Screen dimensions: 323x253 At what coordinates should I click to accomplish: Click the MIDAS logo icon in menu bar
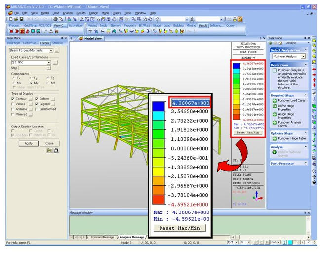pyautogui.click(x=10, y=13)
